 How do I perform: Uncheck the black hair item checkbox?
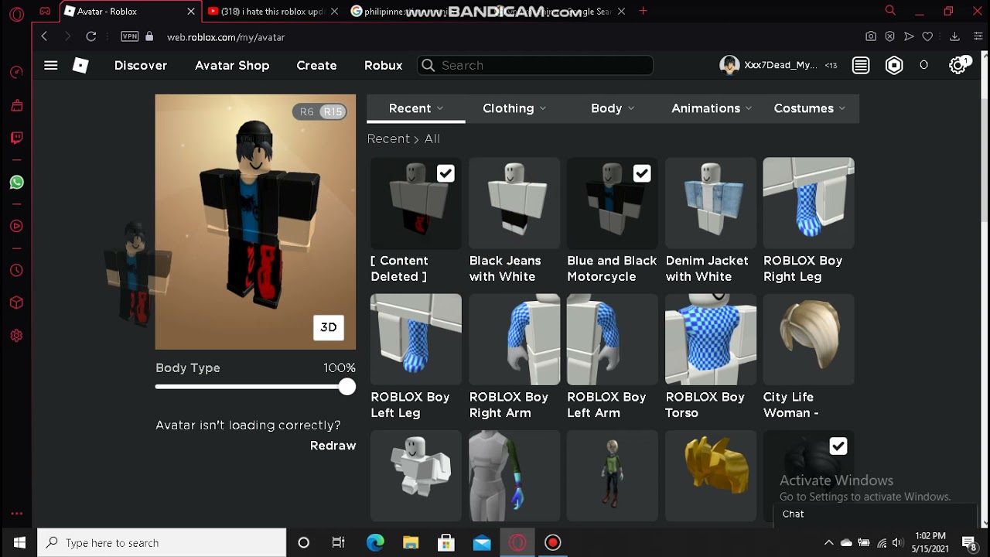(x=838, y=446)
